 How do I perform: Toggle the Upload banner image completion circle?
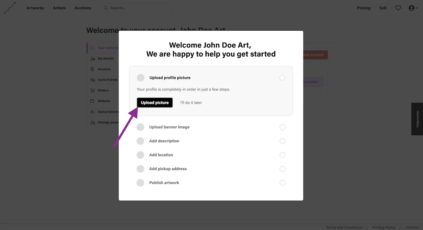click(x=282, y=127)
